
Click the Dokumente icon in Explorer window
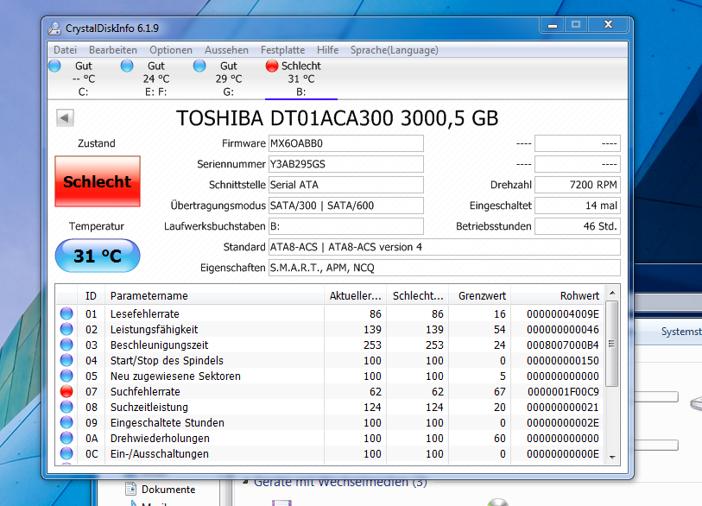pyautogui.click(x=130, y=489)
